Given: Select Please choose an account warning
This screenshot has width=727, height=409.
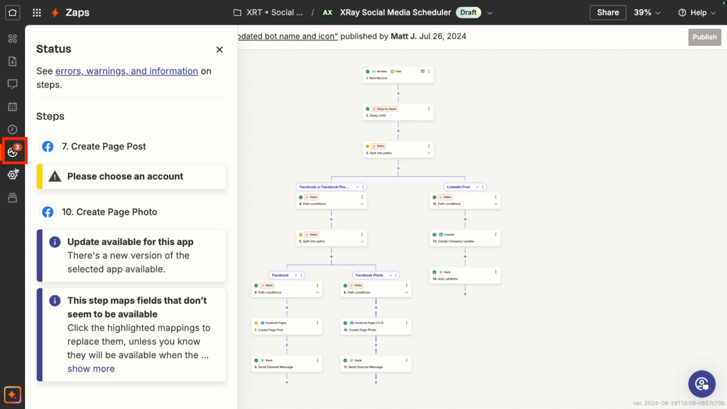Looking at the screenshot, I should (x=131, y=176).
